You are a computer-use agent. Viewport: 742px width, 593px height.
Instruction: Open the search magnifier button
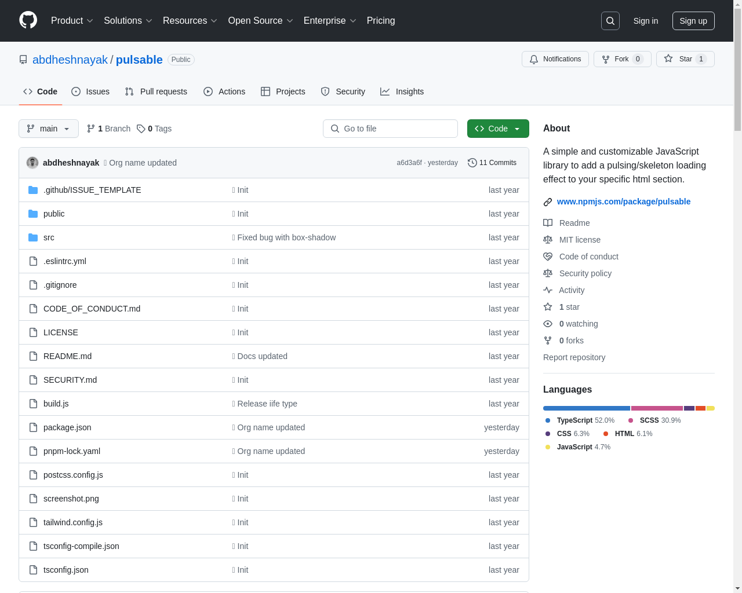[610, 21]
